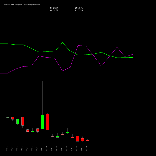The image size is (156, 156).
Task: Select the low value L: 2.05
Action: [79, 11]
